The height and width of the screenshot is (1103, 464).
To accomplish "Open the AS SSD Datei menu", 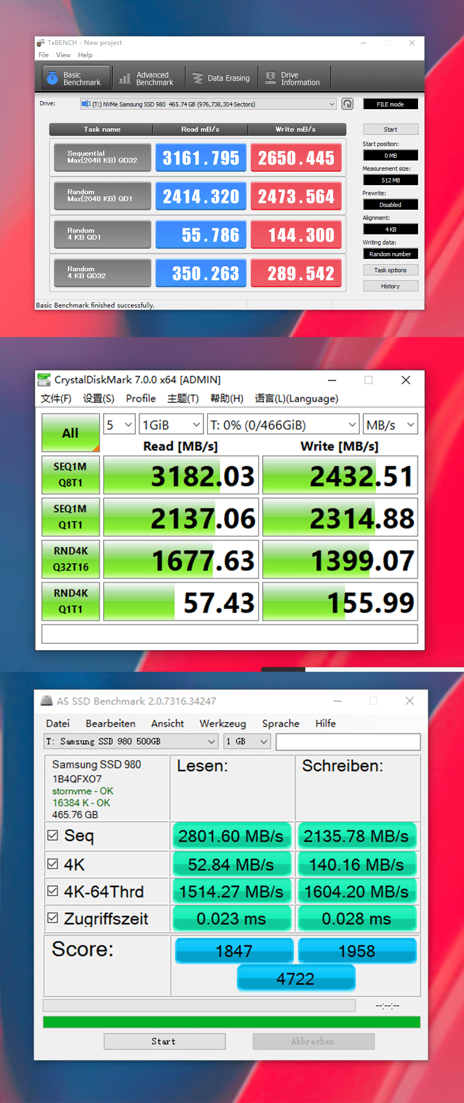I will (x=58, y=723).
